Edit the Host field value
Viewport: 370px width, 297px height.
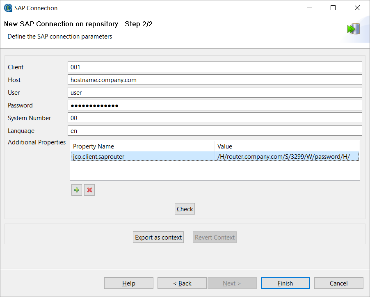click(x=215, y=80)
